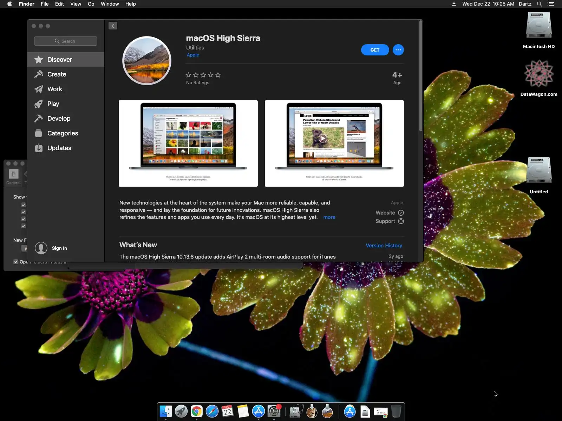Open the Dartz user menu
This screenshot has width=562, height=421.
click(x=525, y=4)
